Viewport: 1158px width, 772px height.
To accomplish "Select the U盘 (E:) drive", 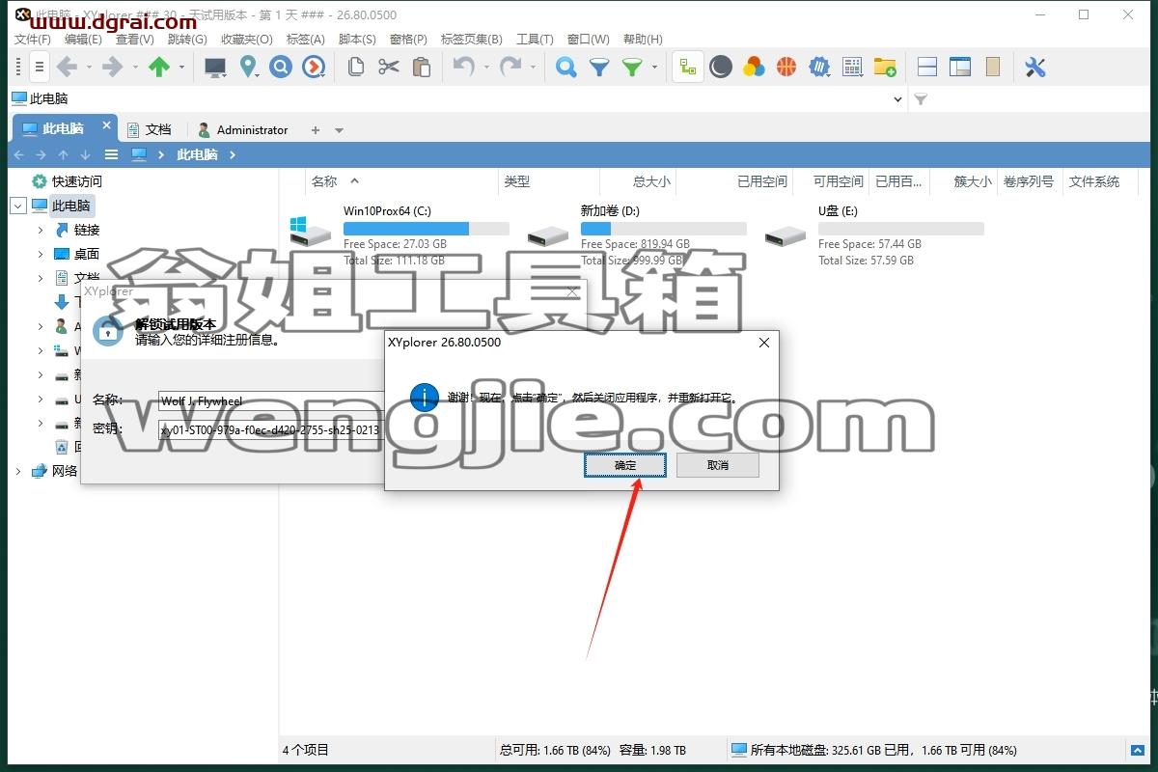I will click(x=873, y=234).
